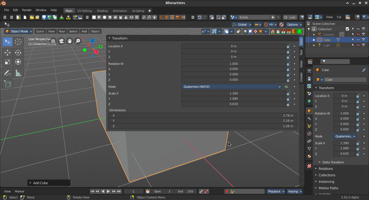369x200 pixels.
Task: Select the Rotate tool in the toolbar
Action: click(x=18, y=52)
